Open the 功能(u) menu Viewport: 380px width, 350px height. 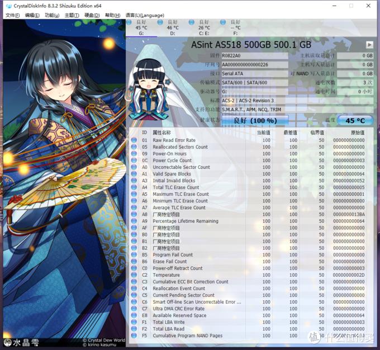[x=52, y=15]
